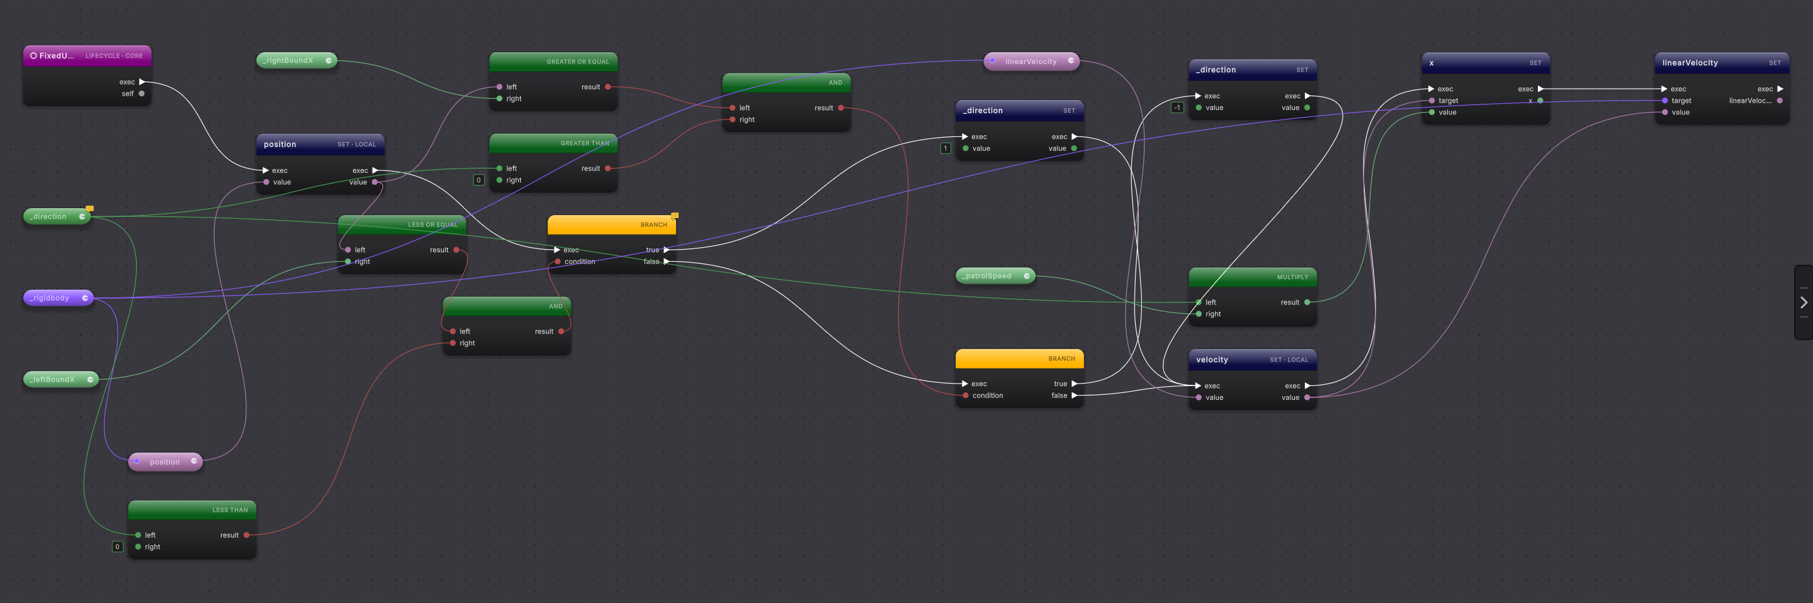Click the circular icon on _rigidbody pill
This screenshot has width=1813, height=603.
tap(85, 298)
